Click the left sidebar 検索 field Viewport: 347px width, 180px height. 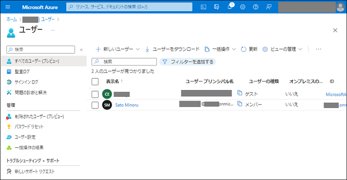click(41, 50)
